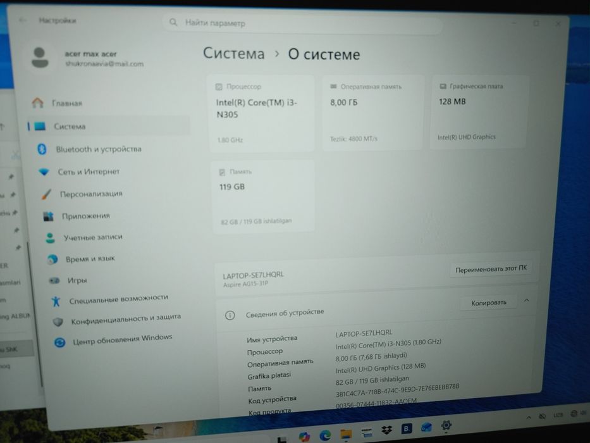Image resolution: width=590 pixels, height=443 pixels.
Task: Click the search magnifier icon
Action: tap(173, 22)
